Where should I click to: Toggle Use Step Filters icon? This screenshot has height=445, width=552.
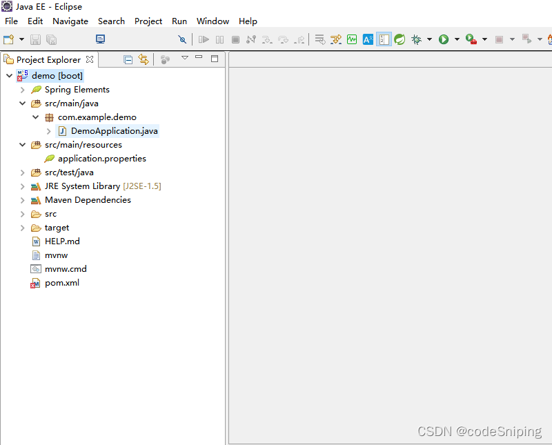[336, 39]
